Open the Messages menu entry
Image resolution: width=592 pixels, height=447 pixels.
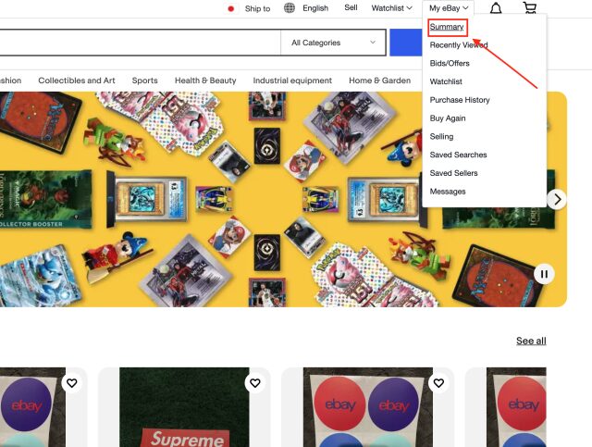click(x=448, y=192)
